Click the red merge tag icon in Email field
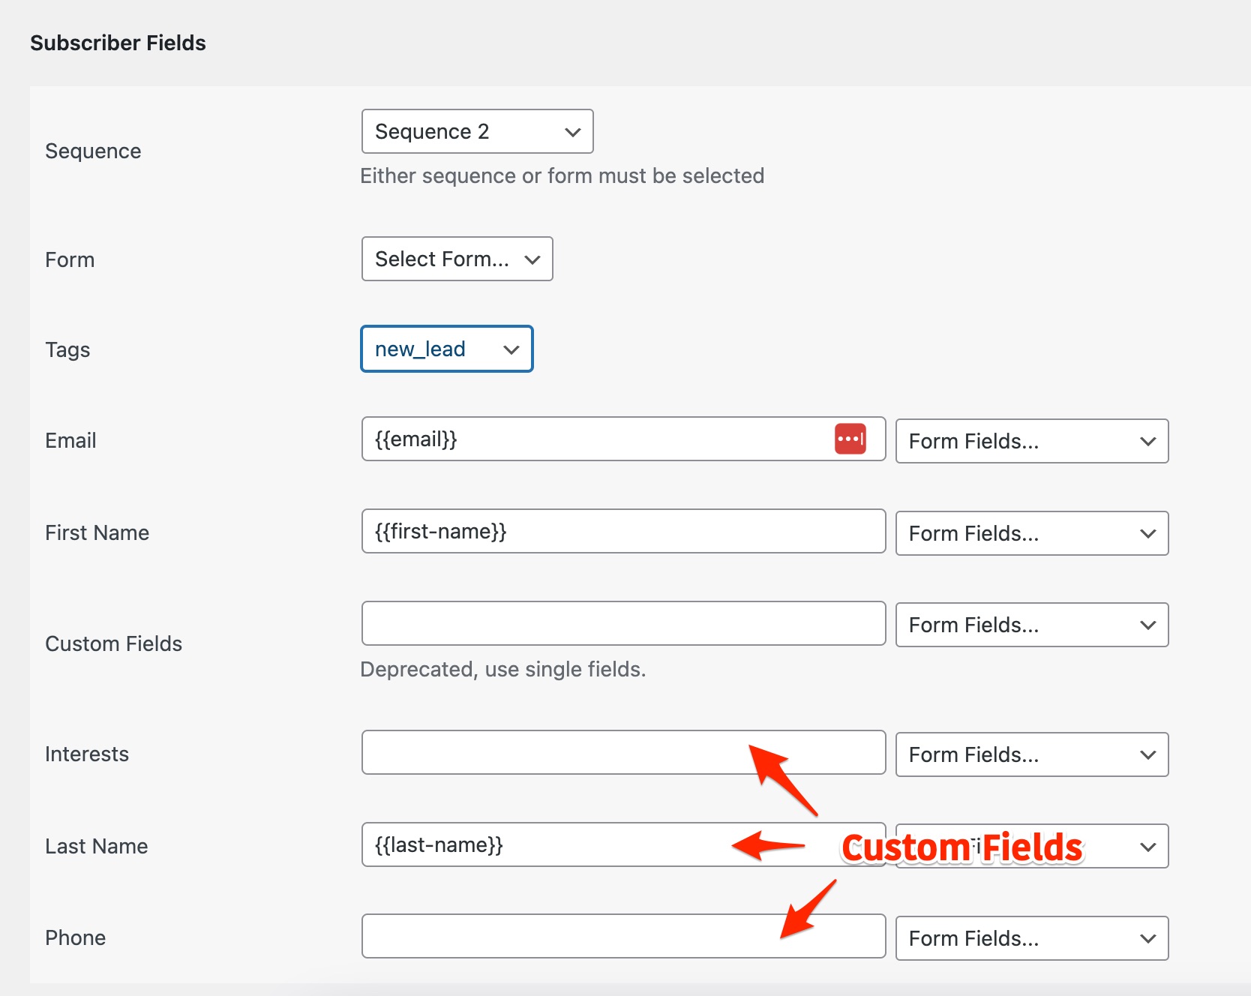 click(x=850, y=439)
